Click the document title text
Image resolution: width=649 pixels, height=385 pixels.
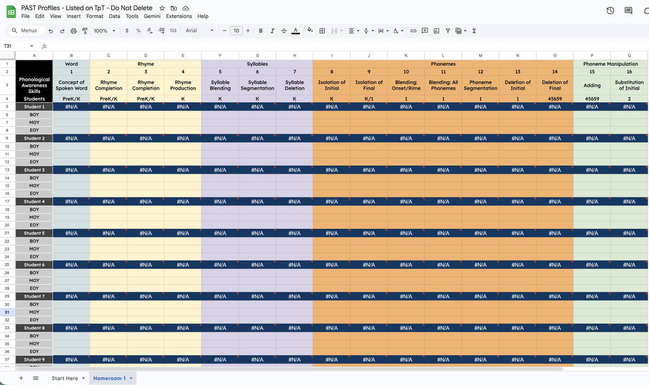tap(87, 8)
